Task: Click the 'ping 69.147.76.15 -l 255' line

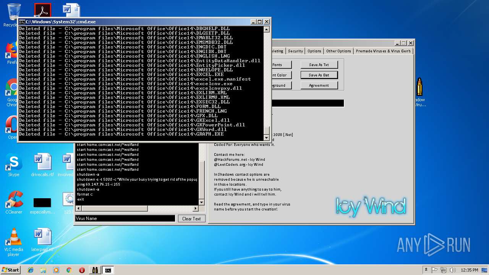Action: (99, 184)
